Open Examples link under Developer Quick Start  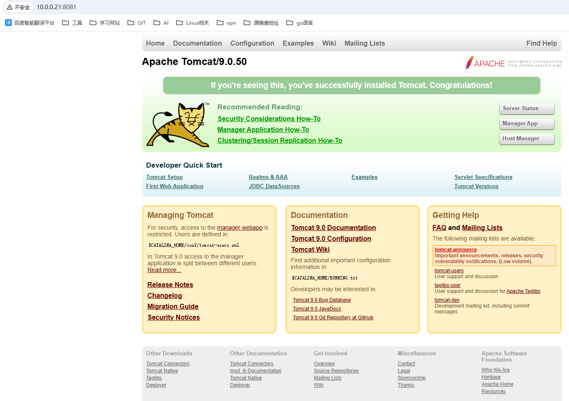pyautogui.click(x=364, y=177)
